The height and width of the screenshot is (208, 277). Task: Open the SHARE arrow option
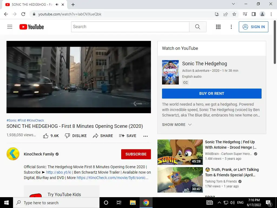tap(103, 136)
